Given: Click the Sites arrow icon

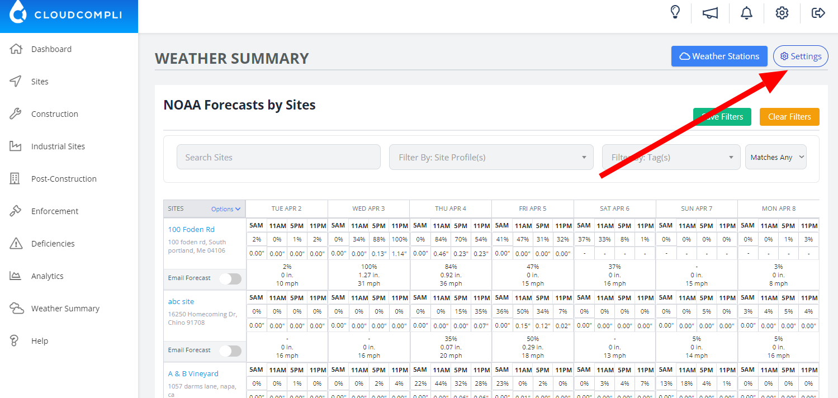Looking at the screenshot, I should click(x=16, y=81).
